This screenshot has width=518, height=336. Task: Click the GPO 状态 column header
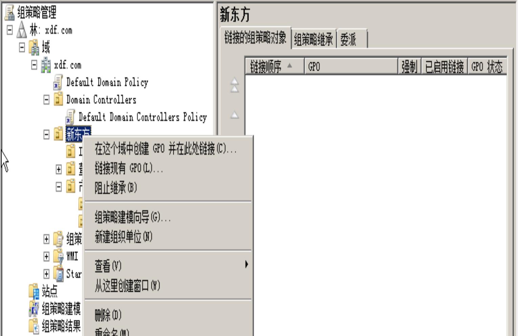487,66
